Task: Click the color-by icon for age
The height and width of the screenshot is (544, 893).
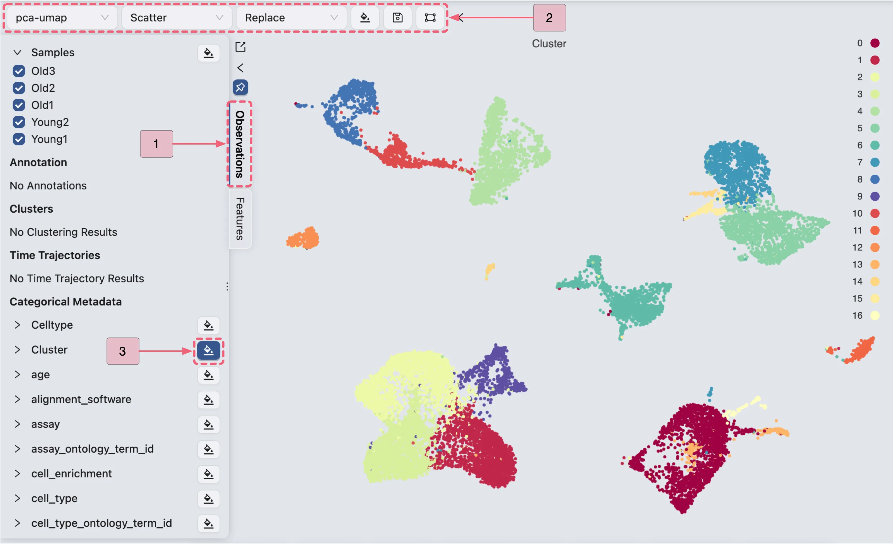Action: pyautogui.click(x=208, y=375)
